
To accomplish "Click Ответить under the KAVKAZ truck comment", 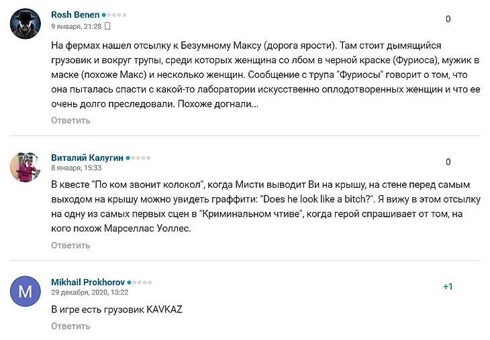I will point(70,327).
